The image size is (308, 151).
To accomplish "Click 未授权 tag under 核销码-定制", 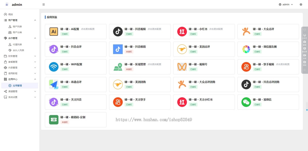I will coord(65,122).
